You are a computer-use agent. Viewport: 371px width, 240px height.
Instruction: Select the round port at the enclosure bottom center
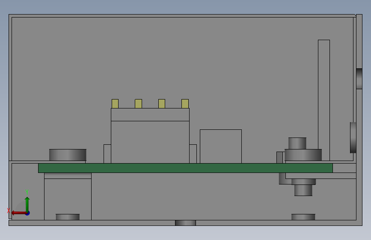coord(186,223)
